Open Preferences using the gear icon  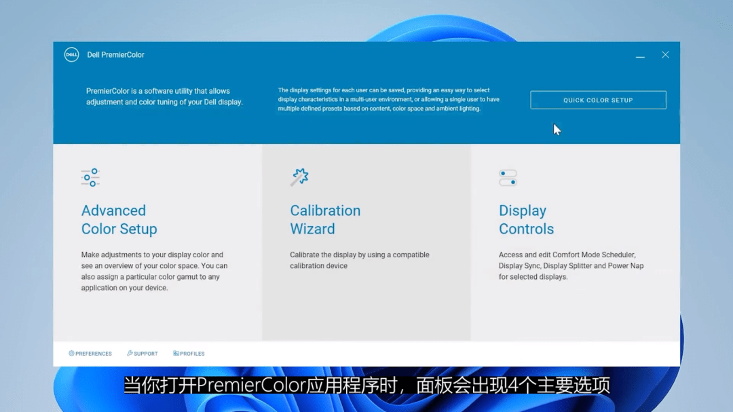71,353
